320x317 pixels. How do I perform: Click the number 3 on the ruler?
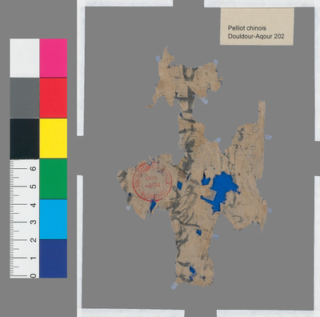point(33,222)
